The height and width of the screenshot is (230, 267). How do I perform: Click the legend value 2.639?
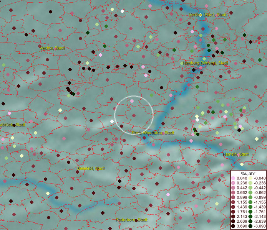click(x=242, y=221)
